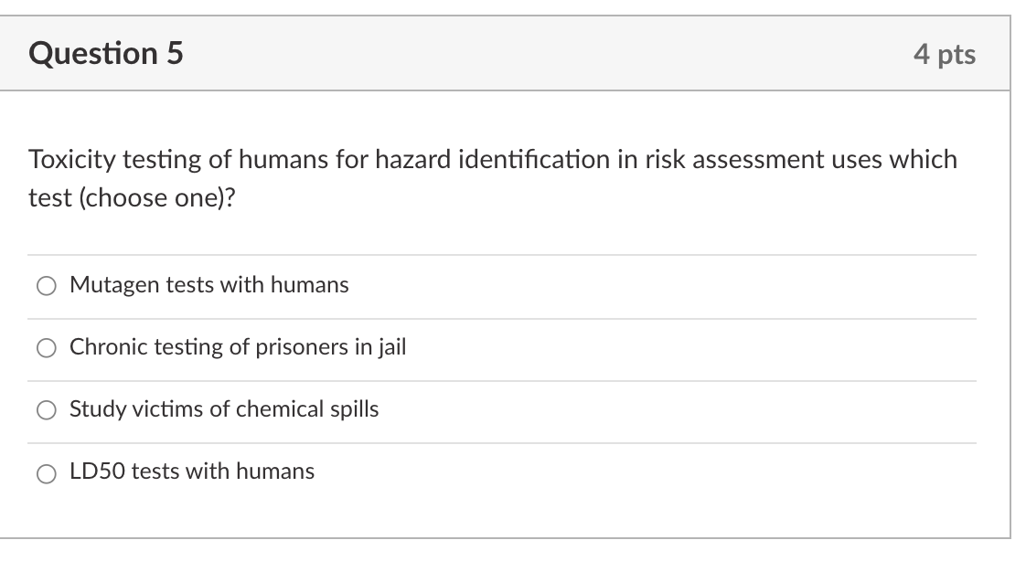Viewport: 1026px width, 572px height.
Task: Click the divider below the question text
Action: [501, 255]
